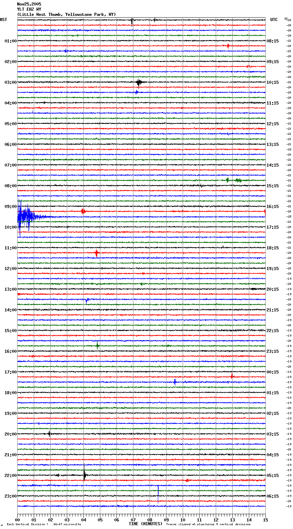Click the 18:15 UTC time label
293x529 pixels.
[x=273, y=248]
